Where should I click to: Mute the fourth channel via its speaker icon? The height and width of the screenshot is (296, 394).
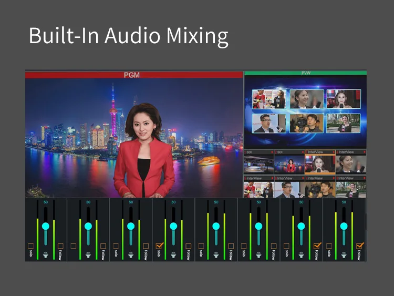click(173, 255)
